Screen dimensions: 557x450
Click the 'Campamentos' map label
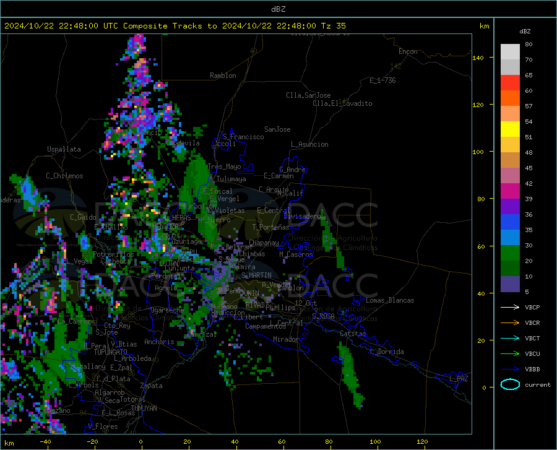(266, 326)
